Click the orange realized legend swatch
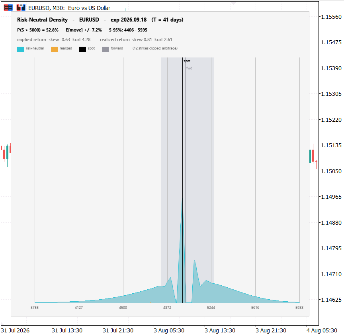This screenshot has width=344, height=334. pos(54,49)
